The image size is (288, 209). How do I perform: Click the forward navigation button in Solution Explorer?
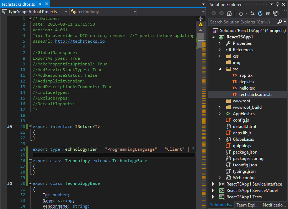pyautogui.click(x=221, y=13)
